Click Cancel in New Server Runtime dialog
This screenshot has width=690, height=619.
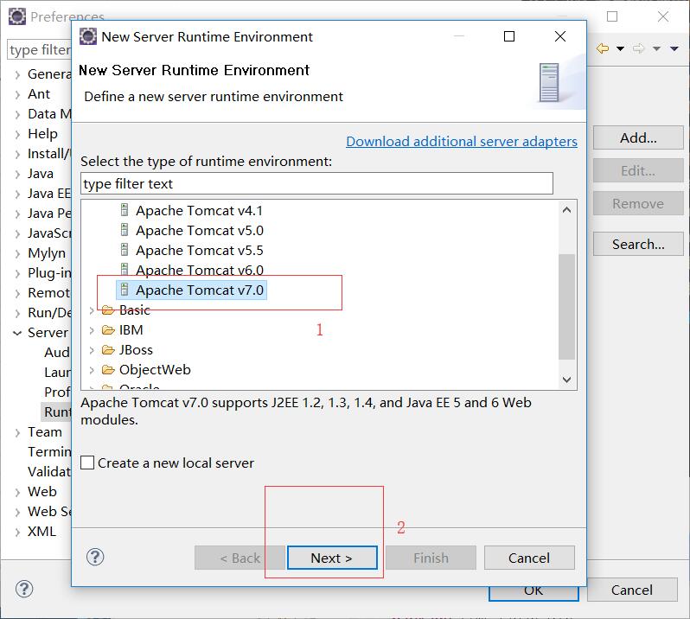click(529, 558)
